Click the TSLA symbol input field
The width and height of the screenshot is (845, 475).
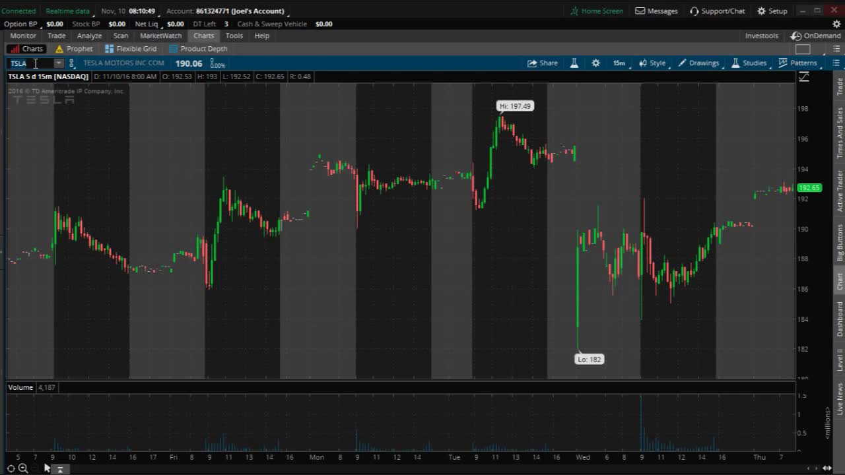pos(30,63)
